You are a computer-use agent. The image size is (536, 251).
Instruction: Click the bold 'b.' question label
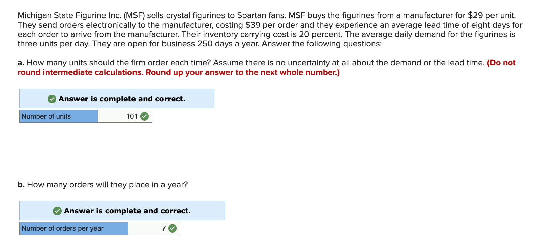pos(21,185)
